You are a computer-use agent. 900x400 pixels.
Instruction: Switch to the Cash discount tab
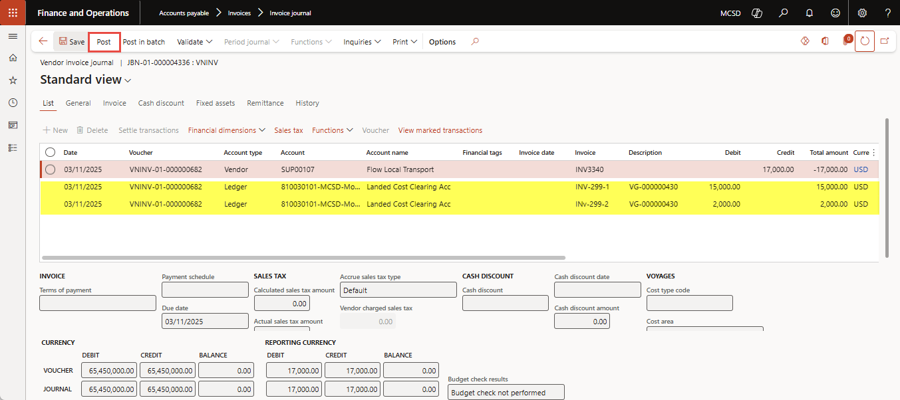161,103
